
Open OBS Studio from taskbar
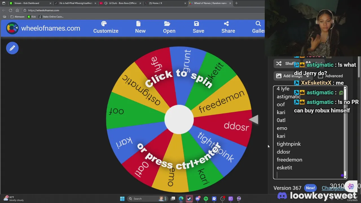[x=223, y=199]
